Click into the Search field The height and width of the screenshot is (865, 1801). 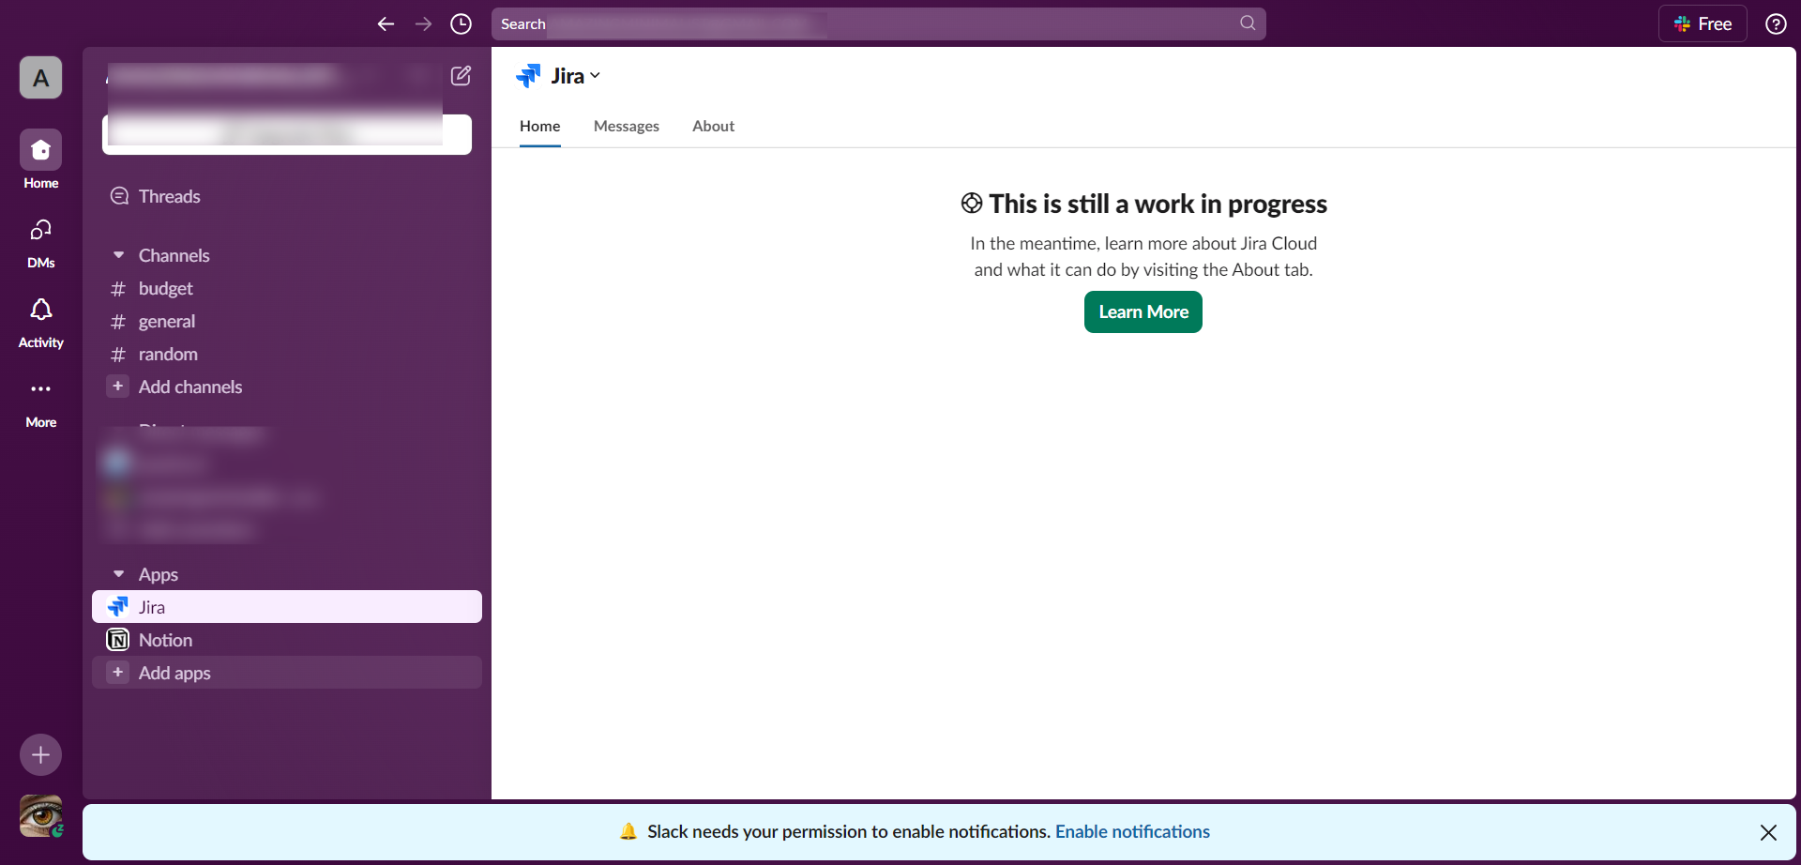coord(878,24)
